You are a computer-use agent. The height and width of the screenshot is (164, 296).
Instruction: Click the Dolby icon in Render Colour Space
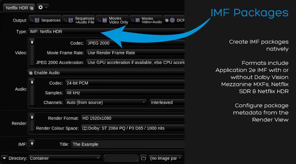[85, 129]
